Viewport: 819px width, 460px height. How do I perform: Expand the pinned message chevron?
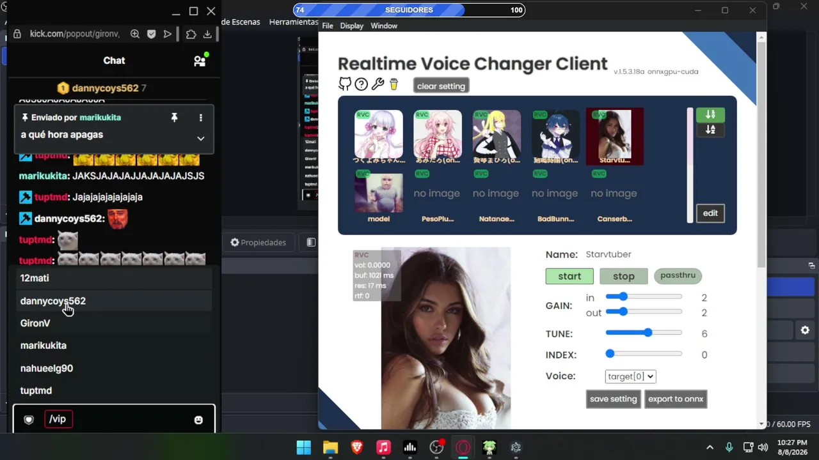(x=201, y=138)
